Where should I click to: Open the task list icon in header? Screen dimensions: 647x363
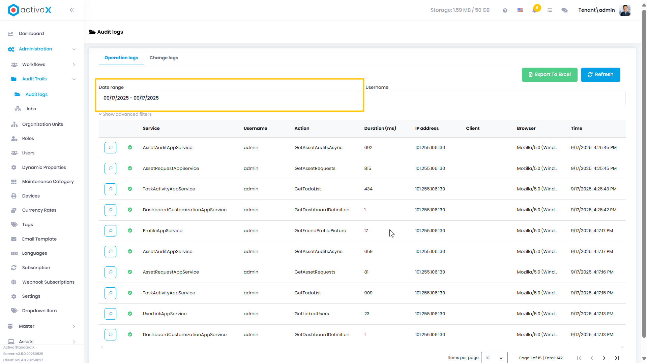(550, 10)
